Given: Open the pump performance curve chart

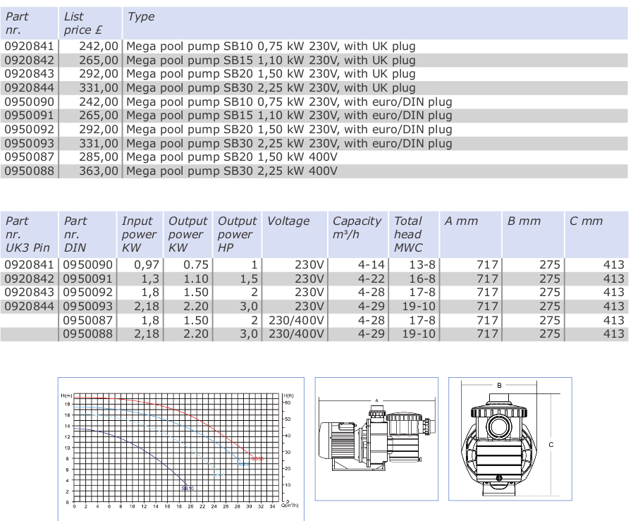Looking at the screenshot, I should click(181, 448).
